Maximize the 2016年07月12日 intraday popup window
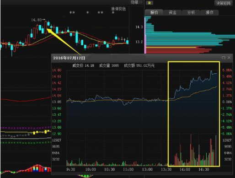This screenshot has width=235, height=178. tap(224, 58)
